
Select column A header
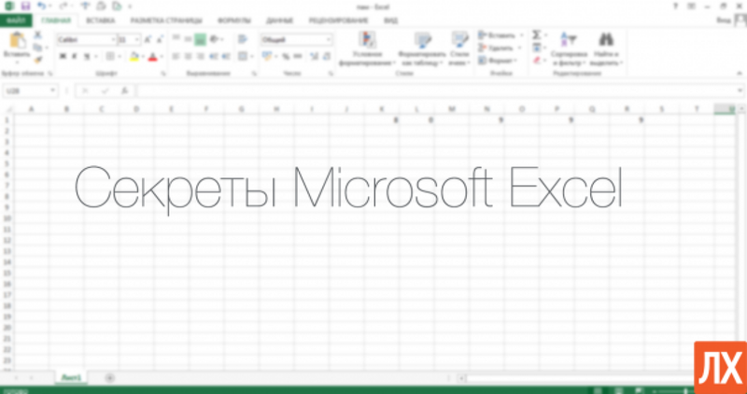32,109
